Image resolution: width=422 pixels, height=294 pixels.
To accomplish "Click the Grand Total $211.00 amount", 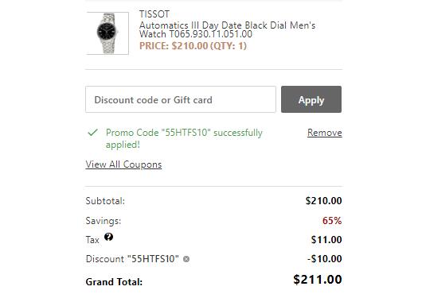I will (318, 279).
